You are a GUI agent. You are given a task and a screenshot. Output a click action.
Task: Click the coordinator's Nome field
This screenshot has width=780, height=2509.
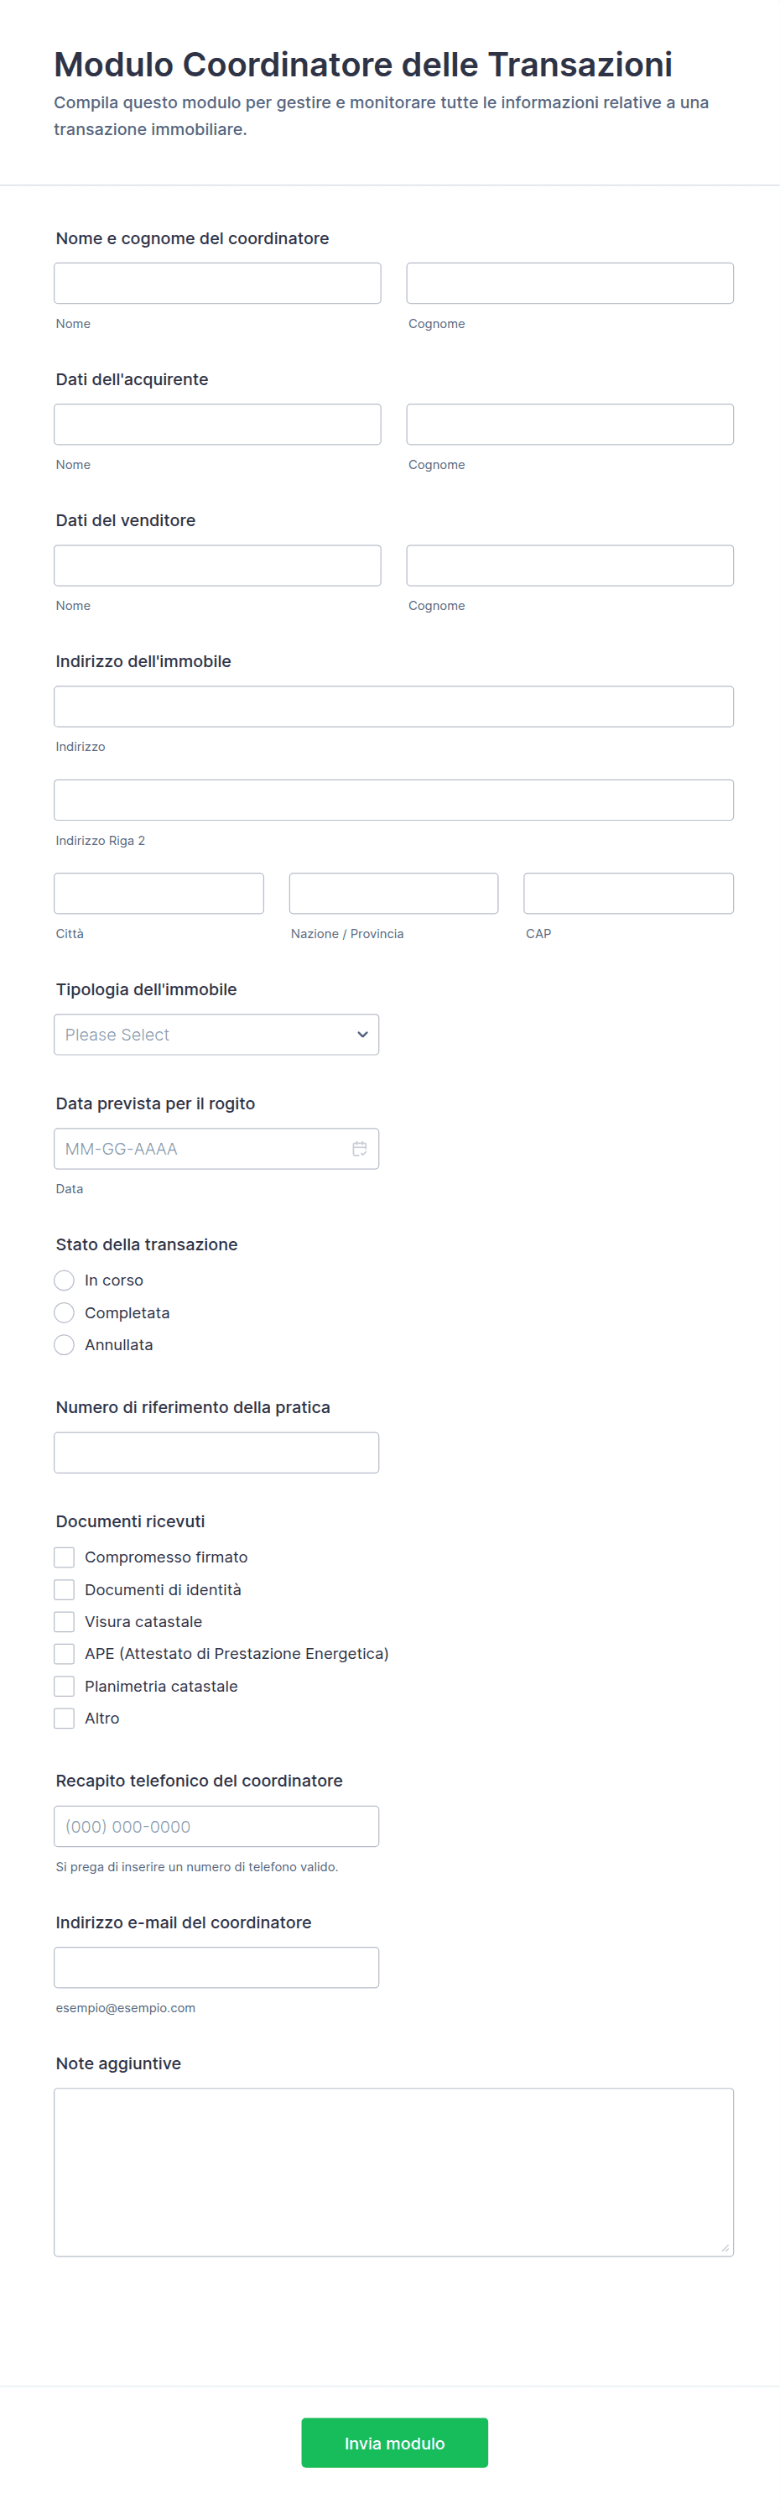pyautogui.click(x=217, y=284)
